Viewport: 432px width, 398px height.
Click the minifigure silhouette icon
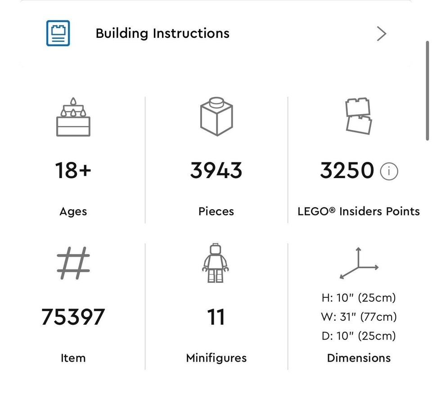[216, 263]
